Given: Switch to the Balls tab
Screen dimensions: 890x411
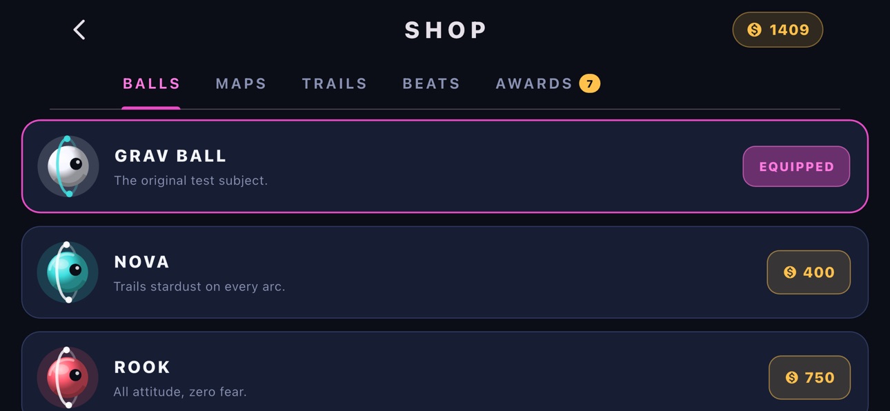Looking at the screenshot, I should coord(152,83).
